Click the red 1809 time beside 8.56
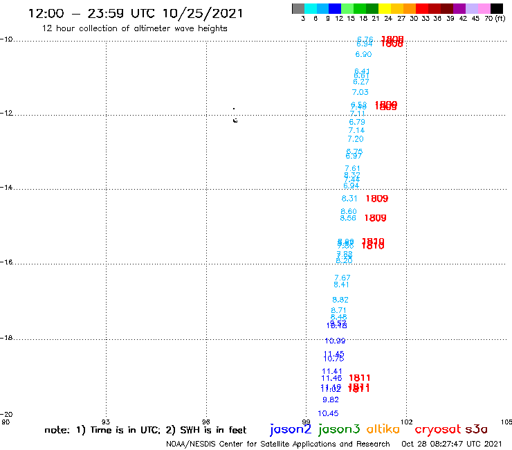Screen dimensions: 512x450 click(x=375, y=218)
